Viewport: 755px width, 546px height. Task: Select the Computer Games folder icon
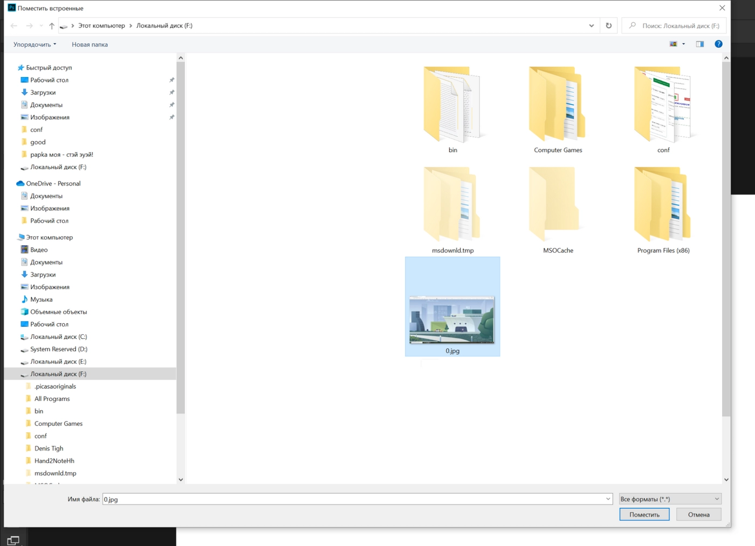tap(558, 105)
